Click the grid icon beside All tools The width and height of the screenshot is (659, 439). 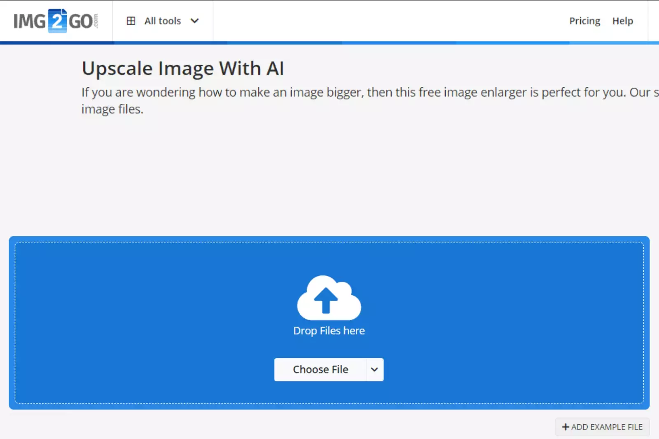click(x=131, y=21)
